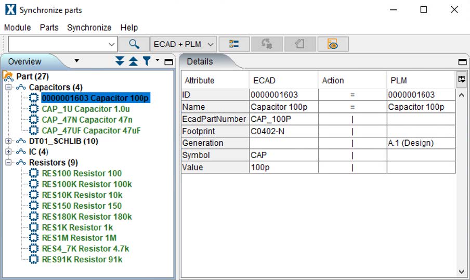
Task: Click the filter funnel icon in Overview
Action: [146, 61]
